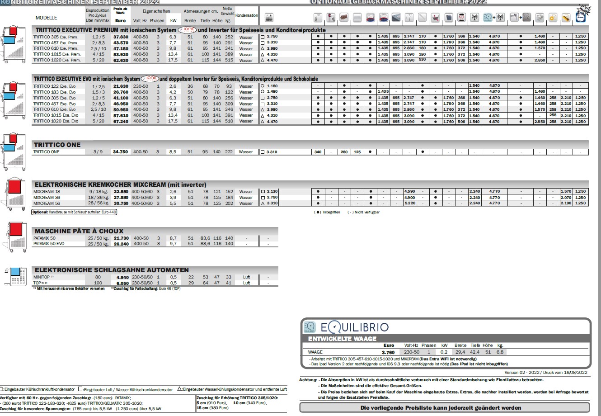Click the ionic logo in the Executive Premium heading

(188, 29)
